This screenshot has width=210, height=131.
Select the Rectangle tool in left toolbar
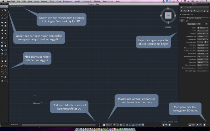tap(5, 22)
